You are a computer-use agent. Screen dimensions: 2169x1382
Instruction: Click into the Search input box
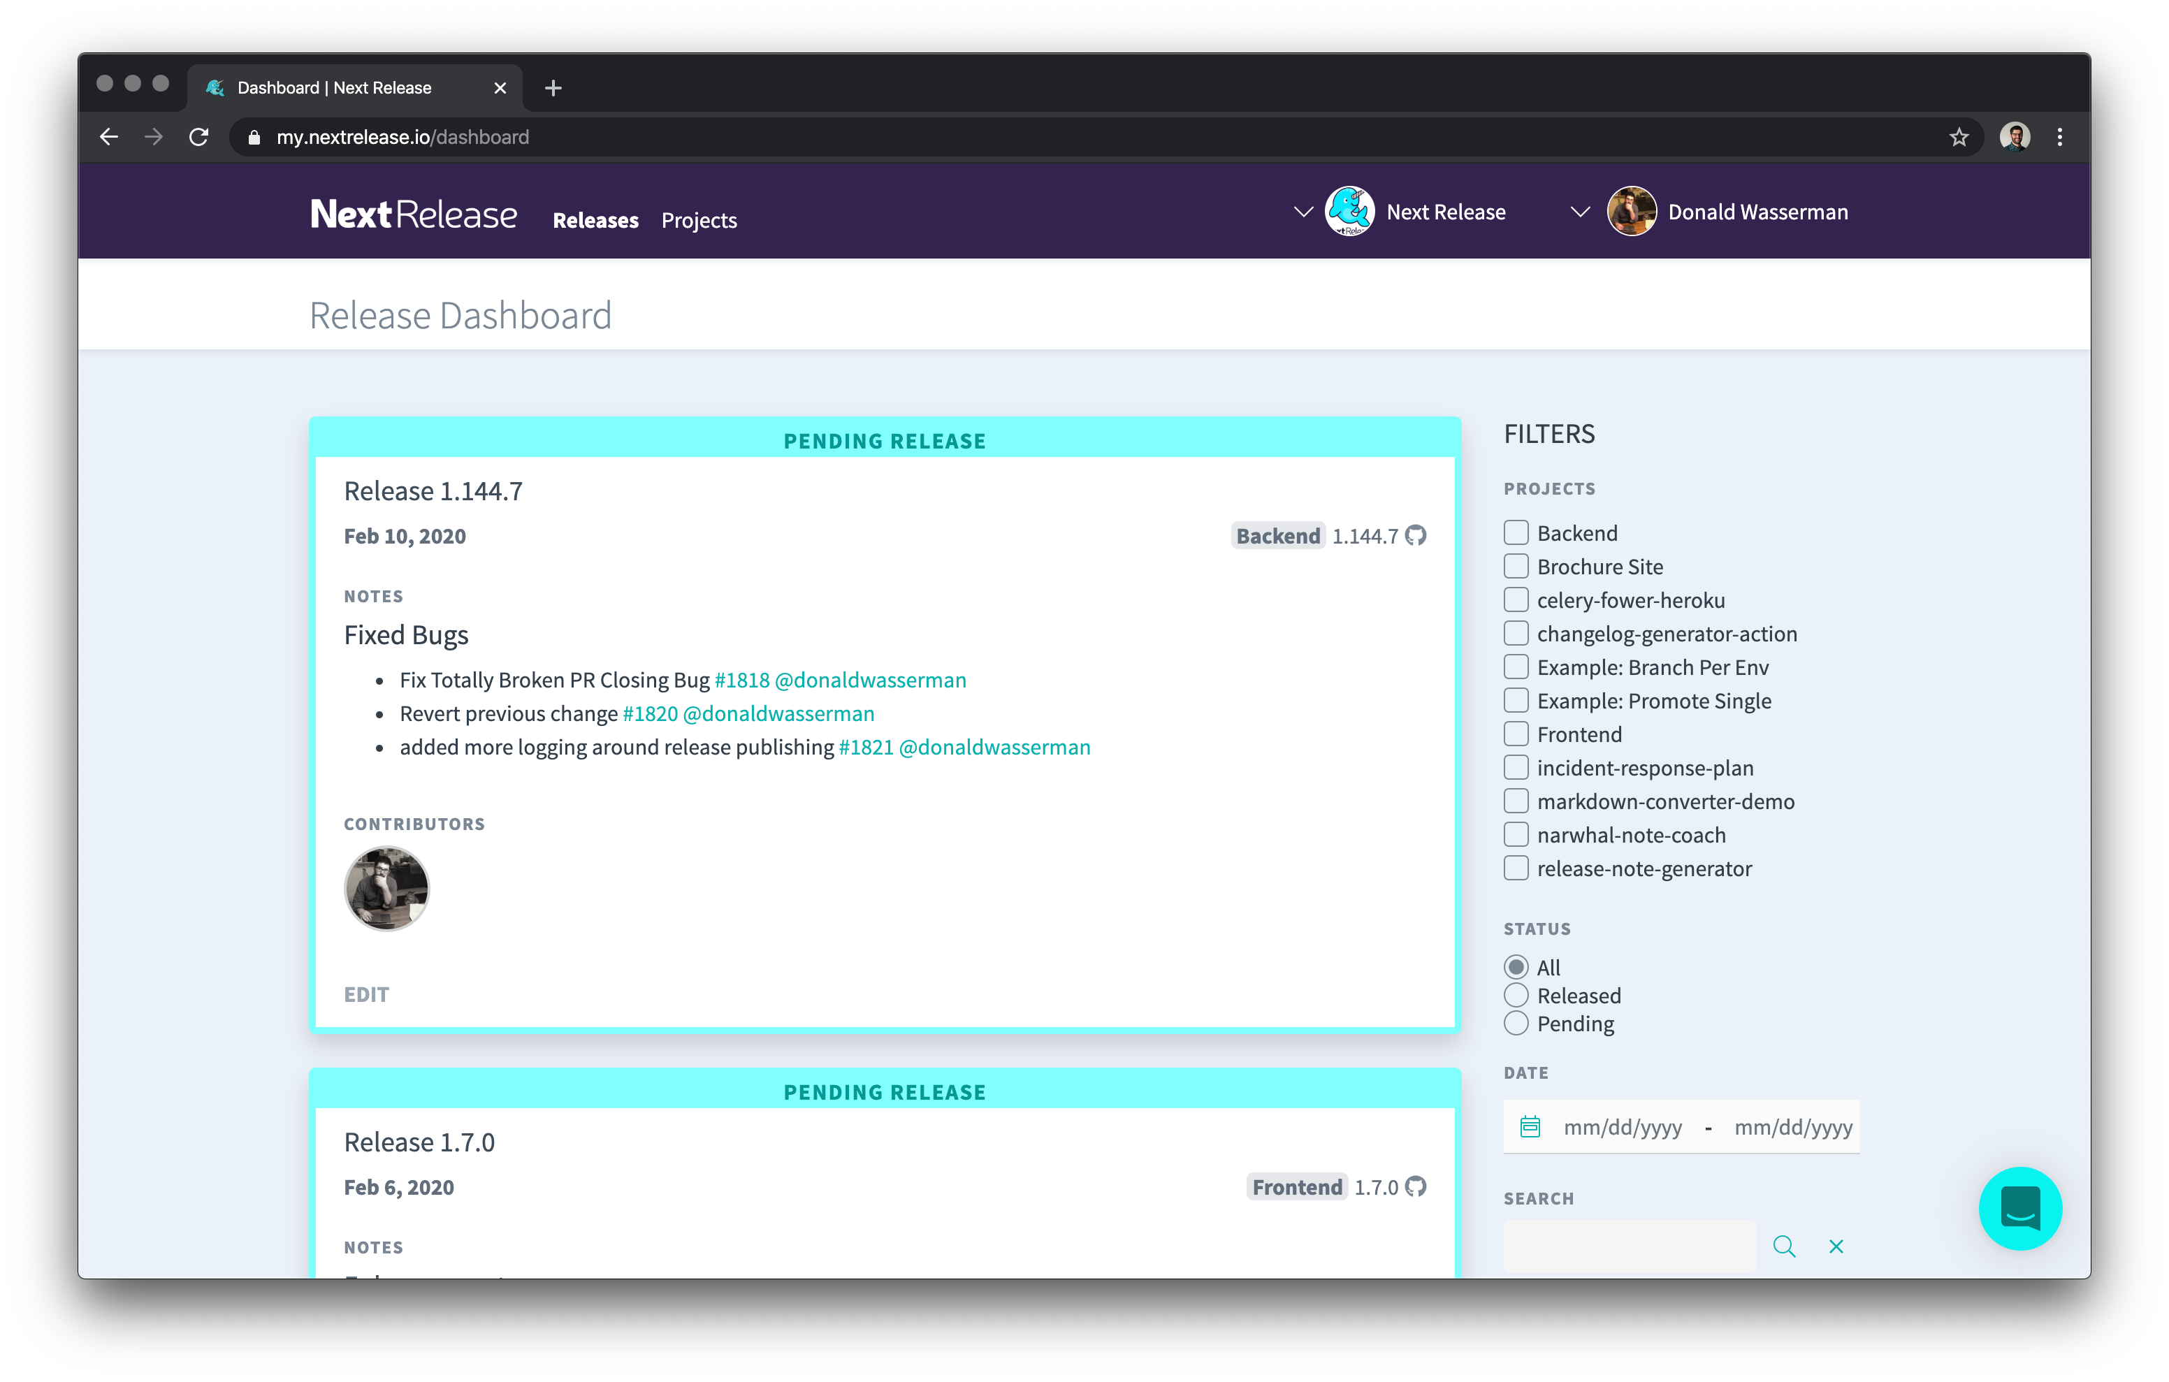click(x=1630, y=1247)
